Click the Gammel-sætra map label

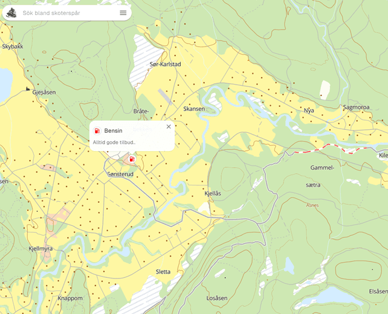pyautogui.click(x=323, y=176)
